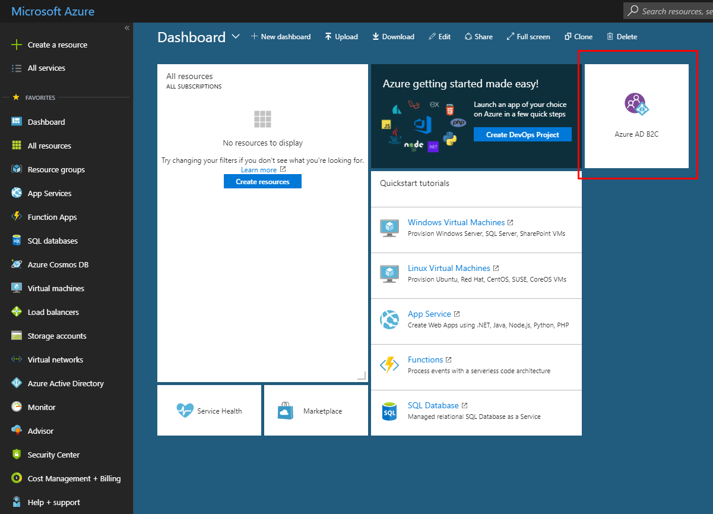Viewport: 713px width, 514px height.
Task: Select Cost Management + Billing menu item
Action: [66, 478]
